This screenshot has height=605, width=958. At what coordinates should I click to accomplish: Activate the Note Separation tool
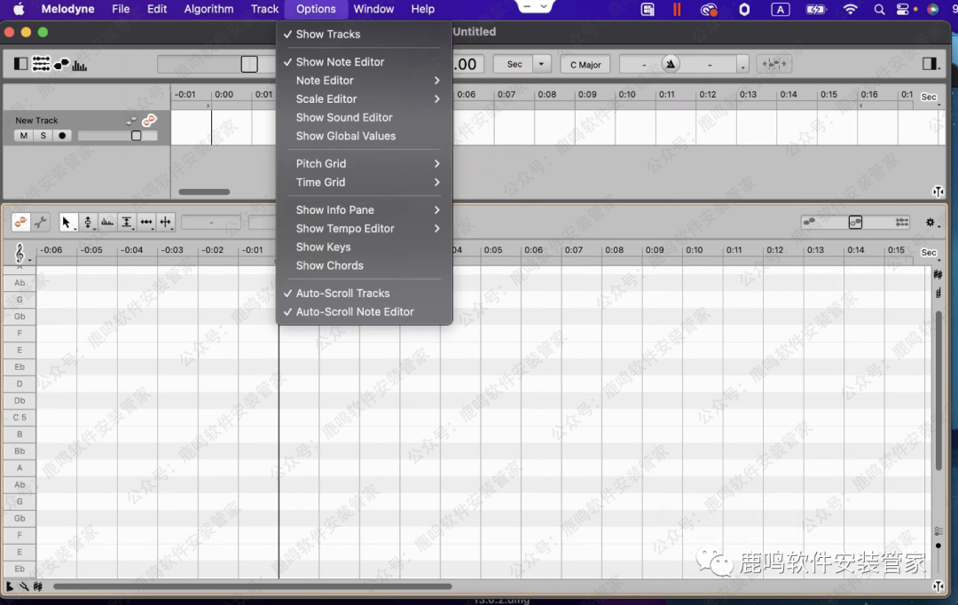point(166,223)
